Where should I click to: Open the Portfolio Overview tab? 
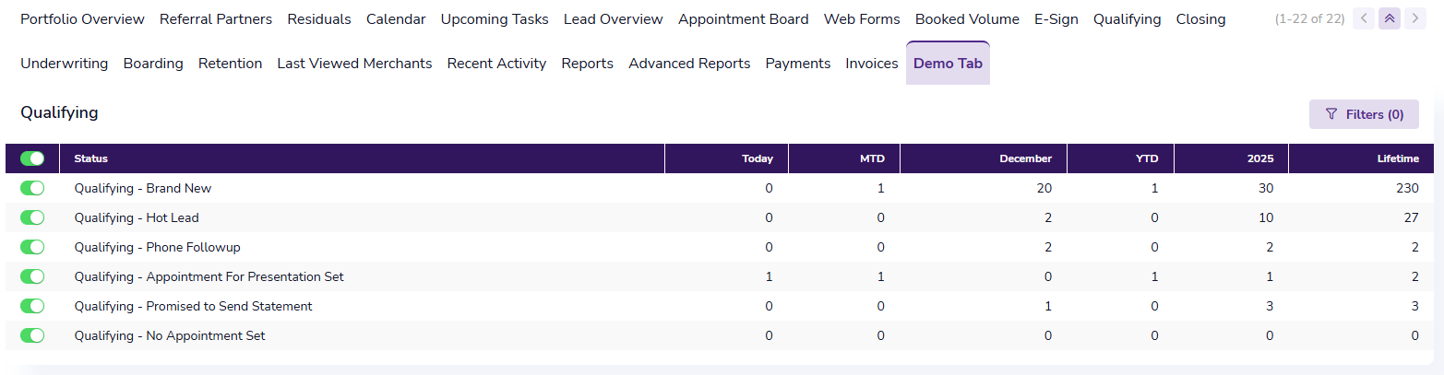(82, 18)
